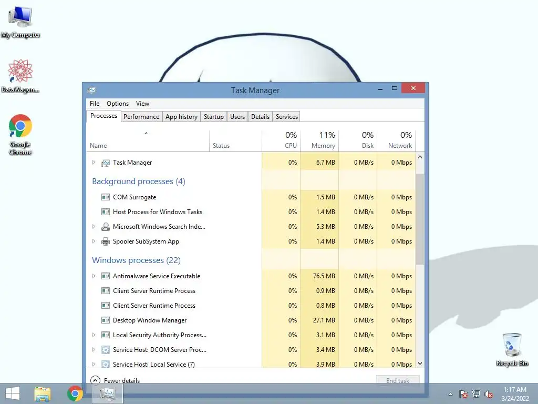The height and width of the screenshot is (404, 538).
Task: Minimize the Task Manager window
Action: click(x=380, y=88)
